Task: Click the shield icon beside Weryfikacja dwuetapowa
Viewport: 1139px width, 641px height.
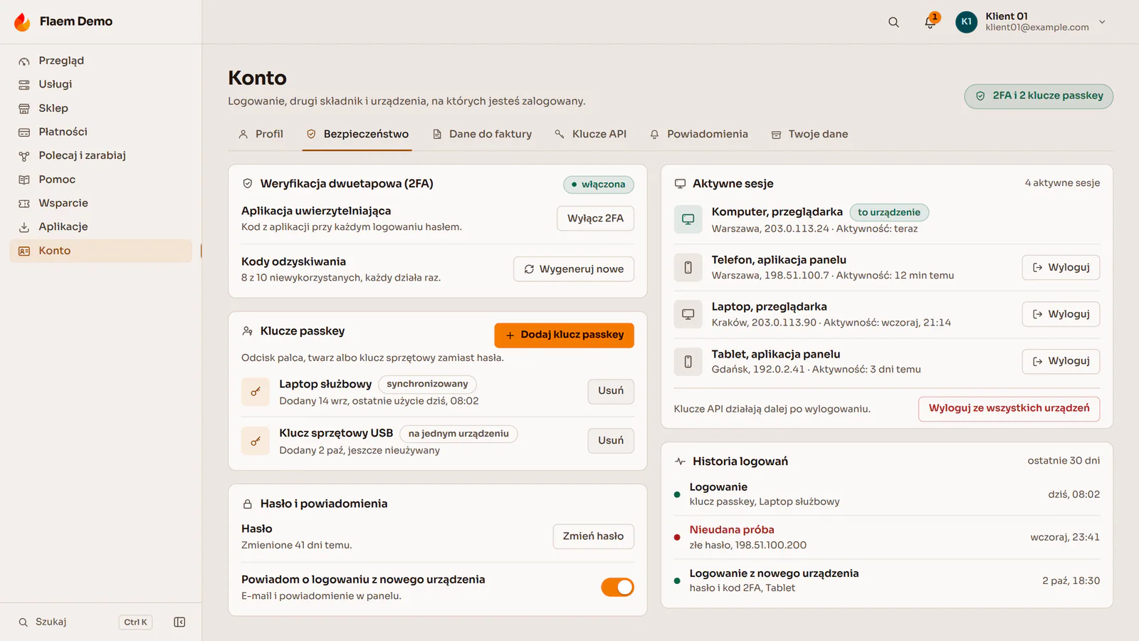Action: point(248,184)
